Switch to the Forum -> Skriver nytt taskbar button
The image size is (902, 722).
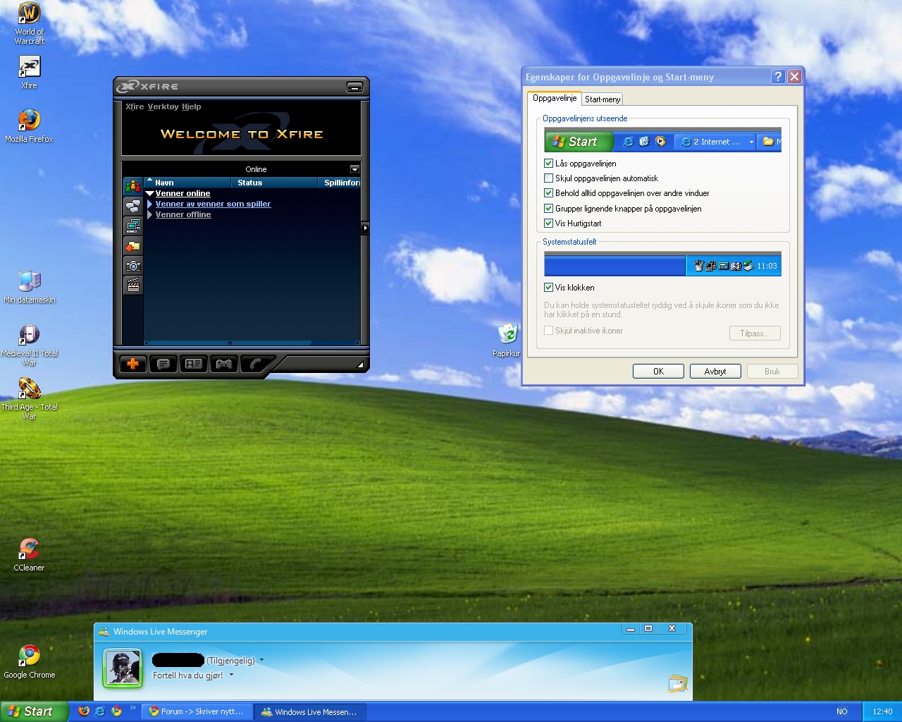tap(197, 712)
